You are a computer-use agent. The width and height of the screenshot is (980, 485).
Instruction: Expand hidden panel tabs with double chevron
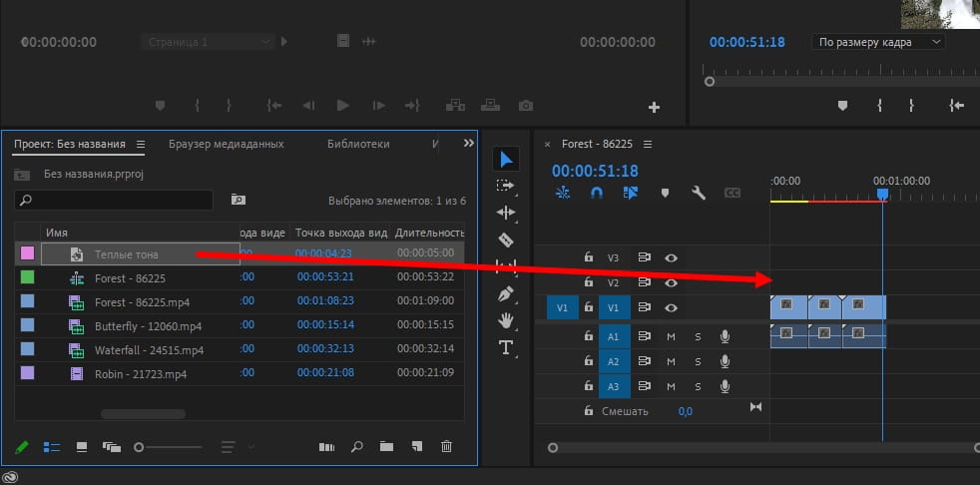coord(469,144)
